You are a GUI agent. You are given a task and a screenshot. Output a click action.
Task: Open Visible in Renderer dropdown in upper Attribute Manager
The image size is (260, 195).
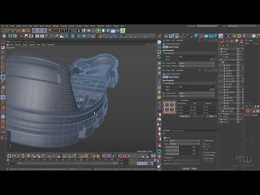197,66
